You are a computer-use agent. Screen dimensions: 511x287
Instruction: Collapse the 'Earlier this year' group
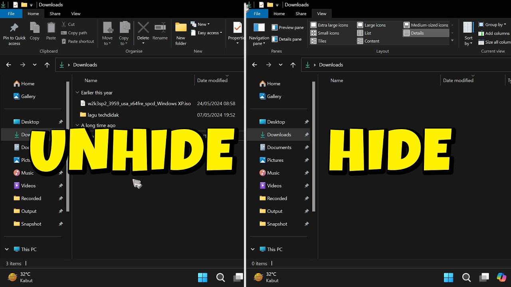[x=77, y=93]
